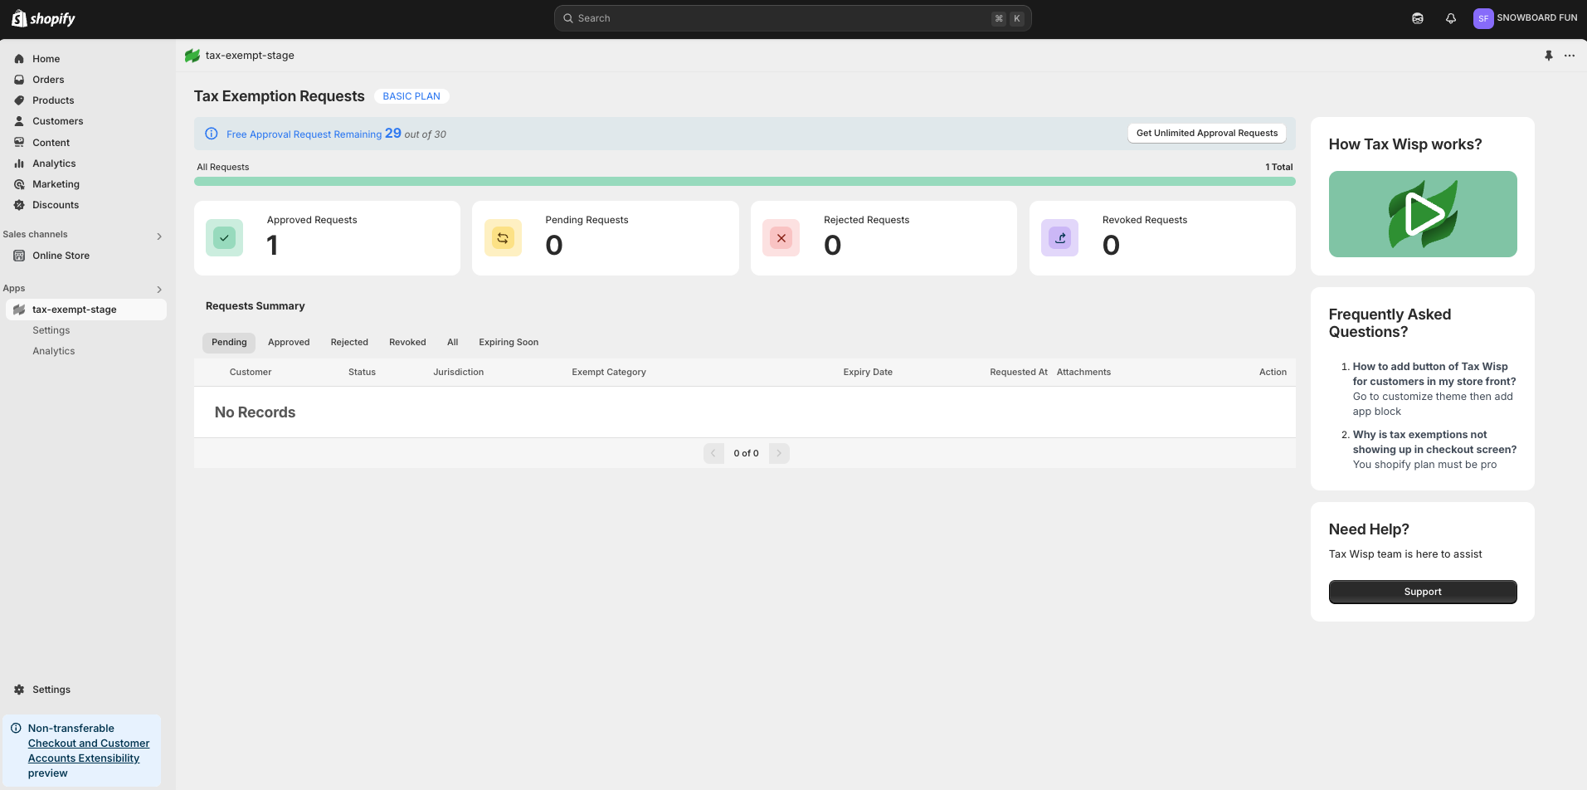Click the Expiry Date column header

[868, 372]
